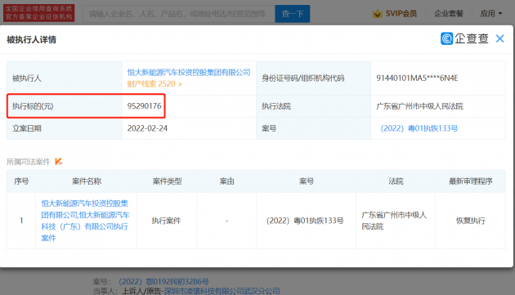
Task: Click the 执行案件 case type cell
Action: point(166,221)
